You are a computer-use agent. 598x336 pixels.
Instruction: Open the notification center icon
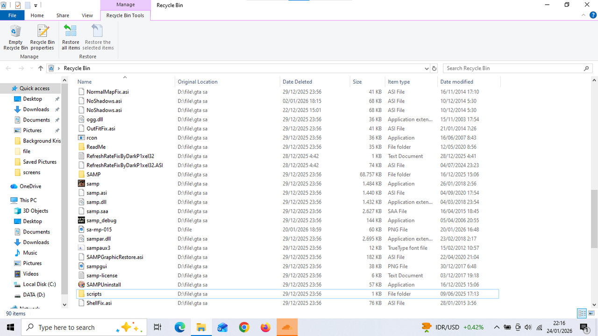pyautogui.click(x=584, y=327)
